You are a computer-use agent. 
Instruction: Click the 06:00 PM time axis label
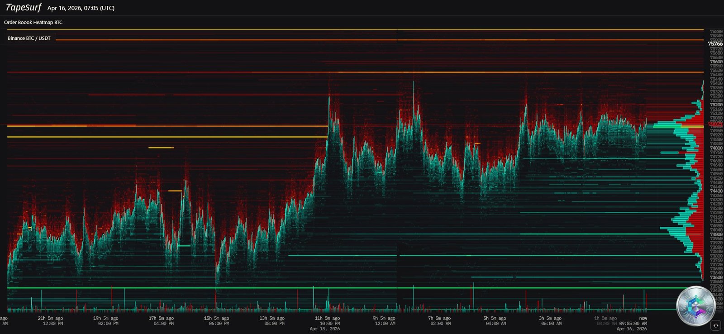click(x=219, y=324)
